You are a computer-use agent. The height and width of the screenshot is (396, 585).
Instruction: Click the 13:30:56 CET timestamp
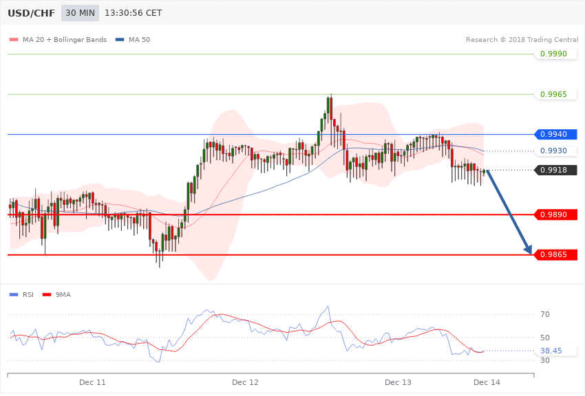[x=134, y=13]
